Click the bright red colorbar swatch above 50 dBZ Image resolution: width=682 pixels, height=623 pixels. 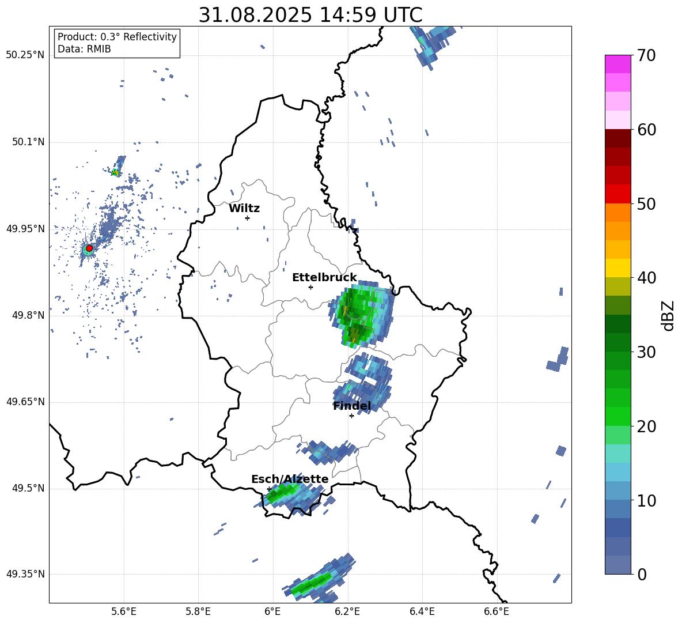pos(617,194)
